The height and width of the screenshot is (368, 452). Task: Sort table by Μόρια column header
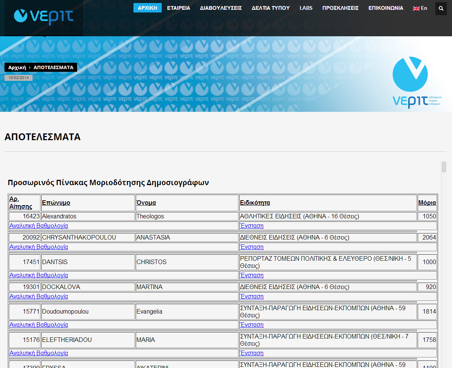tap(427, 203)
